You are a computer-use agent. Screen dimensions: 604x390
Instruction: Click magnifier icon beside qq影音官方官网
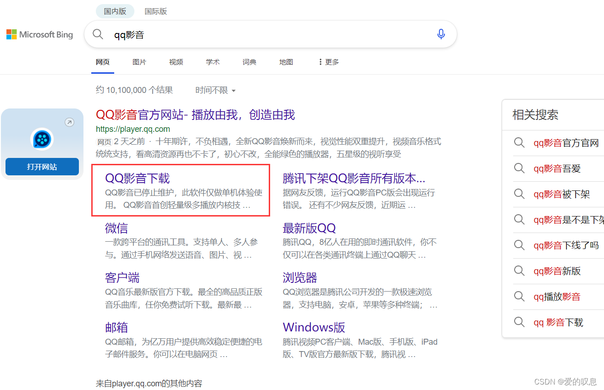[519, 143]
